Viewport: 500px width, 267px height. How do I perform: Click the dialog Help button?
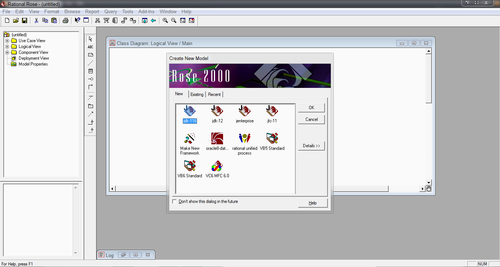point(313,203)
